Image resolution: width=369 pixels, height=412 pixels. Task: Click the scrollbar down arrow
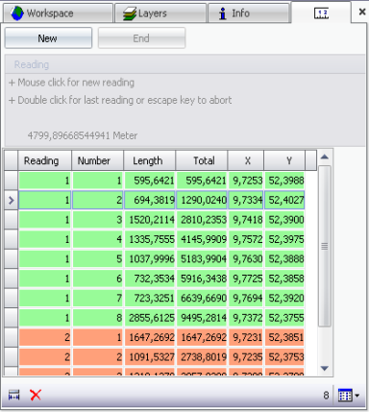pos(325,369)
